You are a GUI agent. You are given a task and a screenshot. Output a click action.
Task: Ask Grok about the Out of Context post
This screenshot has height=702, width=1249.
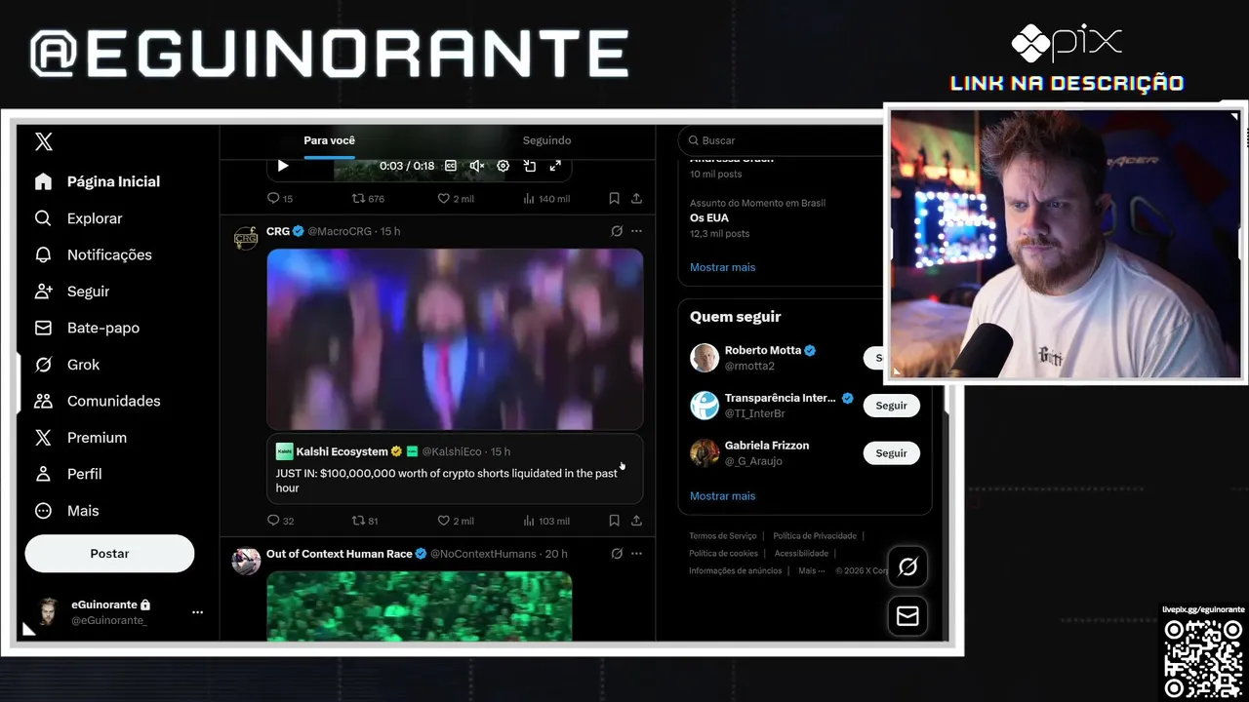(x=617, y=554)
